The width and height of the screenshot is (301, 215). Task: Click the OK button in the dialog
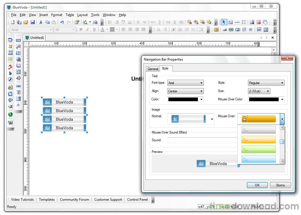tap(257, 185)
